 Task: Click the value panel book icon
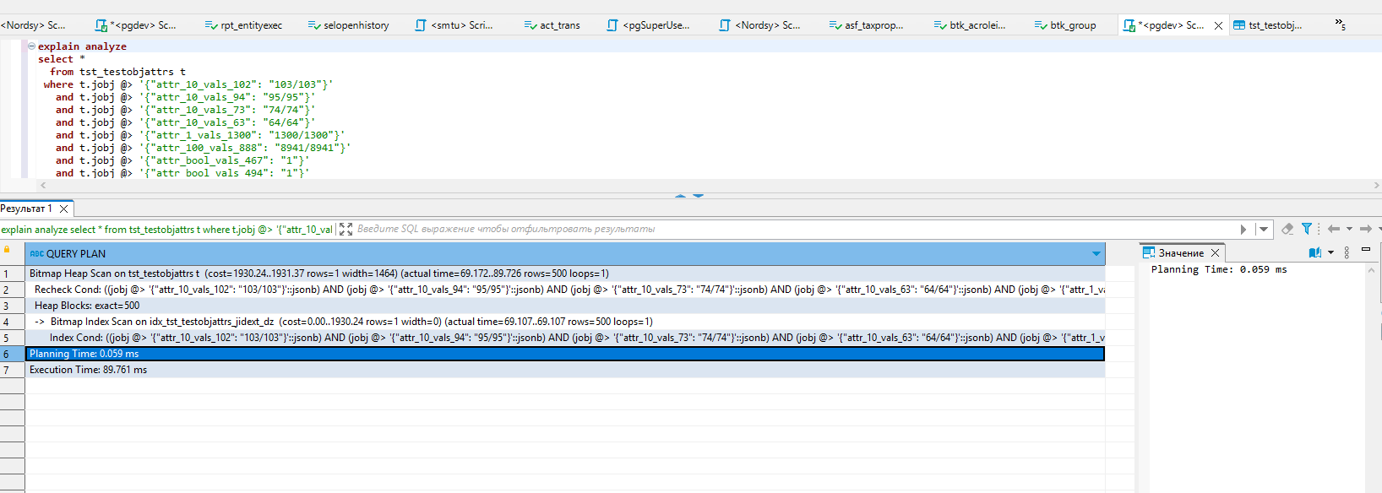point(1314,252)
